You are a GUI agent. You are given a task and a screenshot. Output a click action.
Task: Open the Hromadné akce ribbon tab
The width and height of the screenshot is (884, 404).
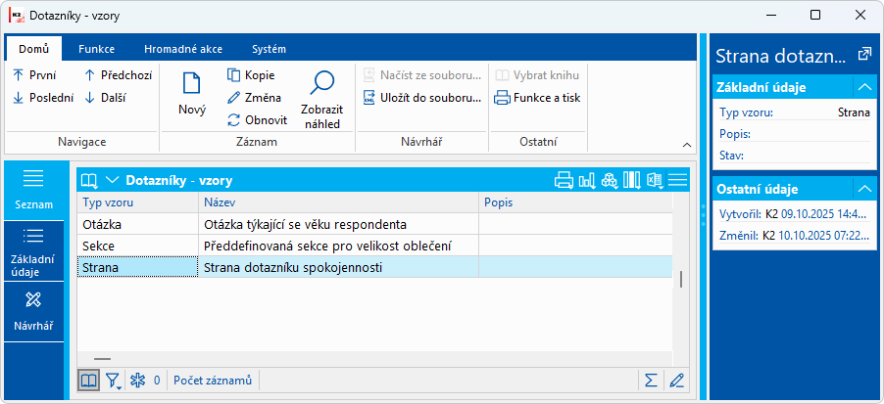point(181,49)
